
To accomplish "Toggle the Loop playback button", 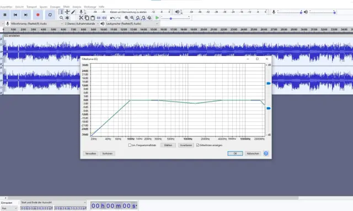I will pos(50,15).
